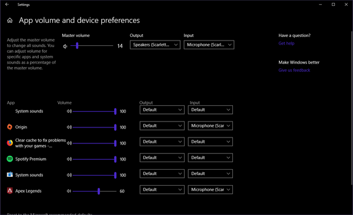Image resolution: width=353 pixels, height=215 pixels.
Task: Click the bottom System sounds icon
Action: [x=9, y=174]
